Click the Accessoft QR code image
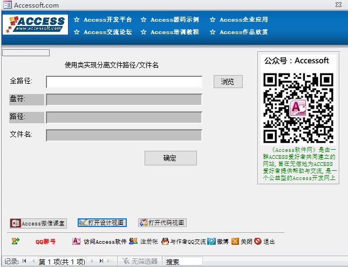 (298, 108)
